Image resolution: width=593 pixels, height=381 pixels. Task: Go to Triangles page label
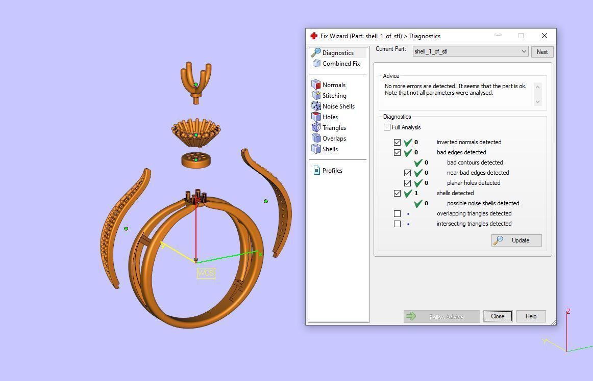point(334,128)
